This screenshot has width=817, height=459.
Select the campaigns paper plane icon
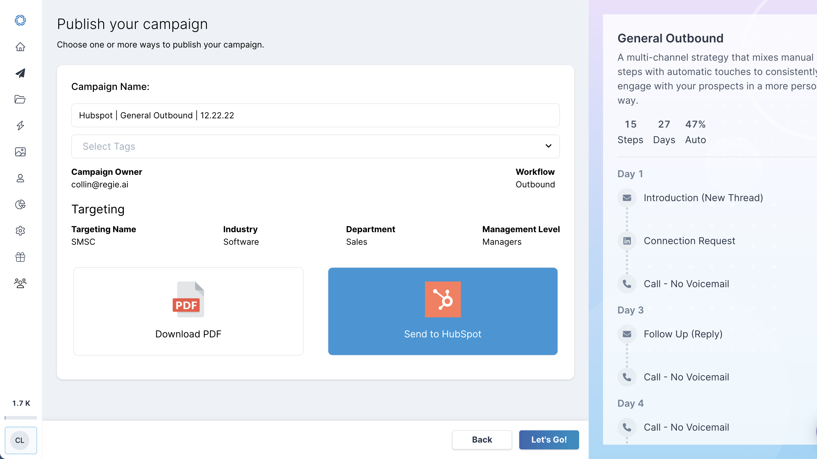[20, 73]
